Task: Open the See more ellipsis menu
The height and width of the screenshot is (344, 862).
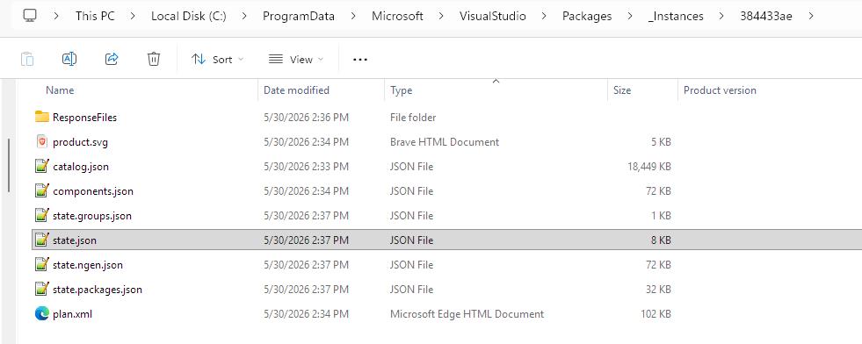Action: tap(360, 60)
